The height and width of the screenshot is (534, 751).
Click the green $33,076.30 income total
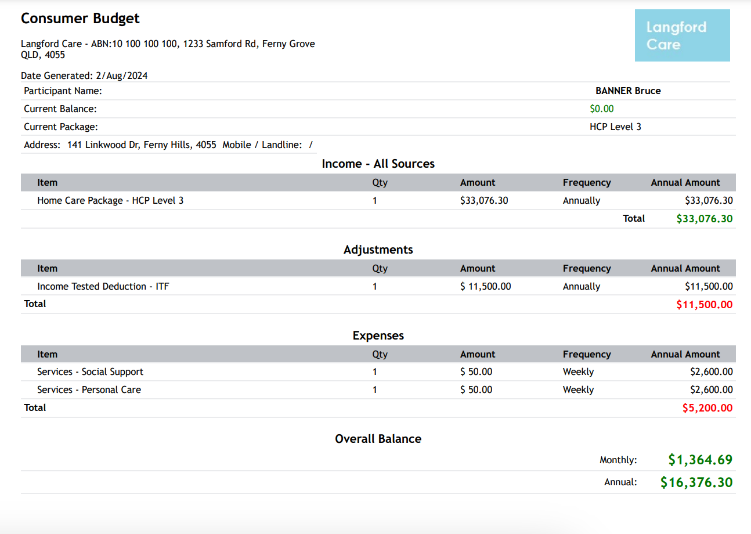(704, 219)
